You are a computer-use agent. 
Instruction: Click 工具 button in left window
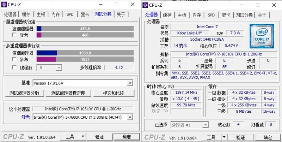(x=70, y=137)
